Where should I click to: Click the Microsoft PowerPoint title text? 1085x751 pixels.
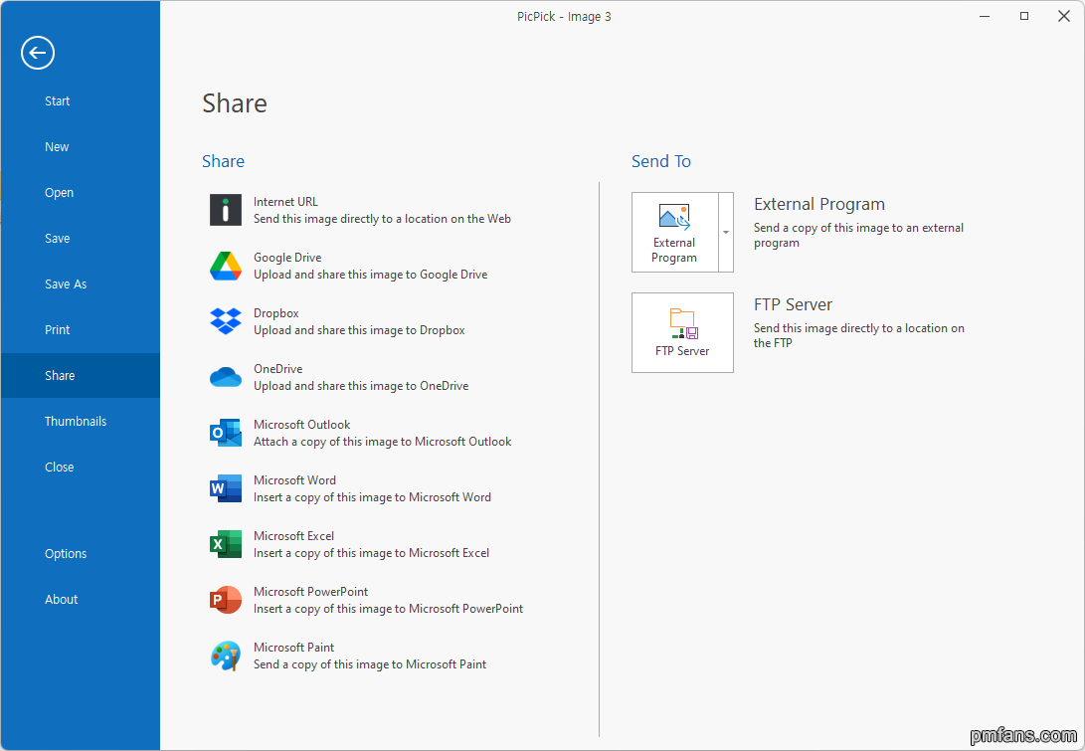[x=310, y=592]
